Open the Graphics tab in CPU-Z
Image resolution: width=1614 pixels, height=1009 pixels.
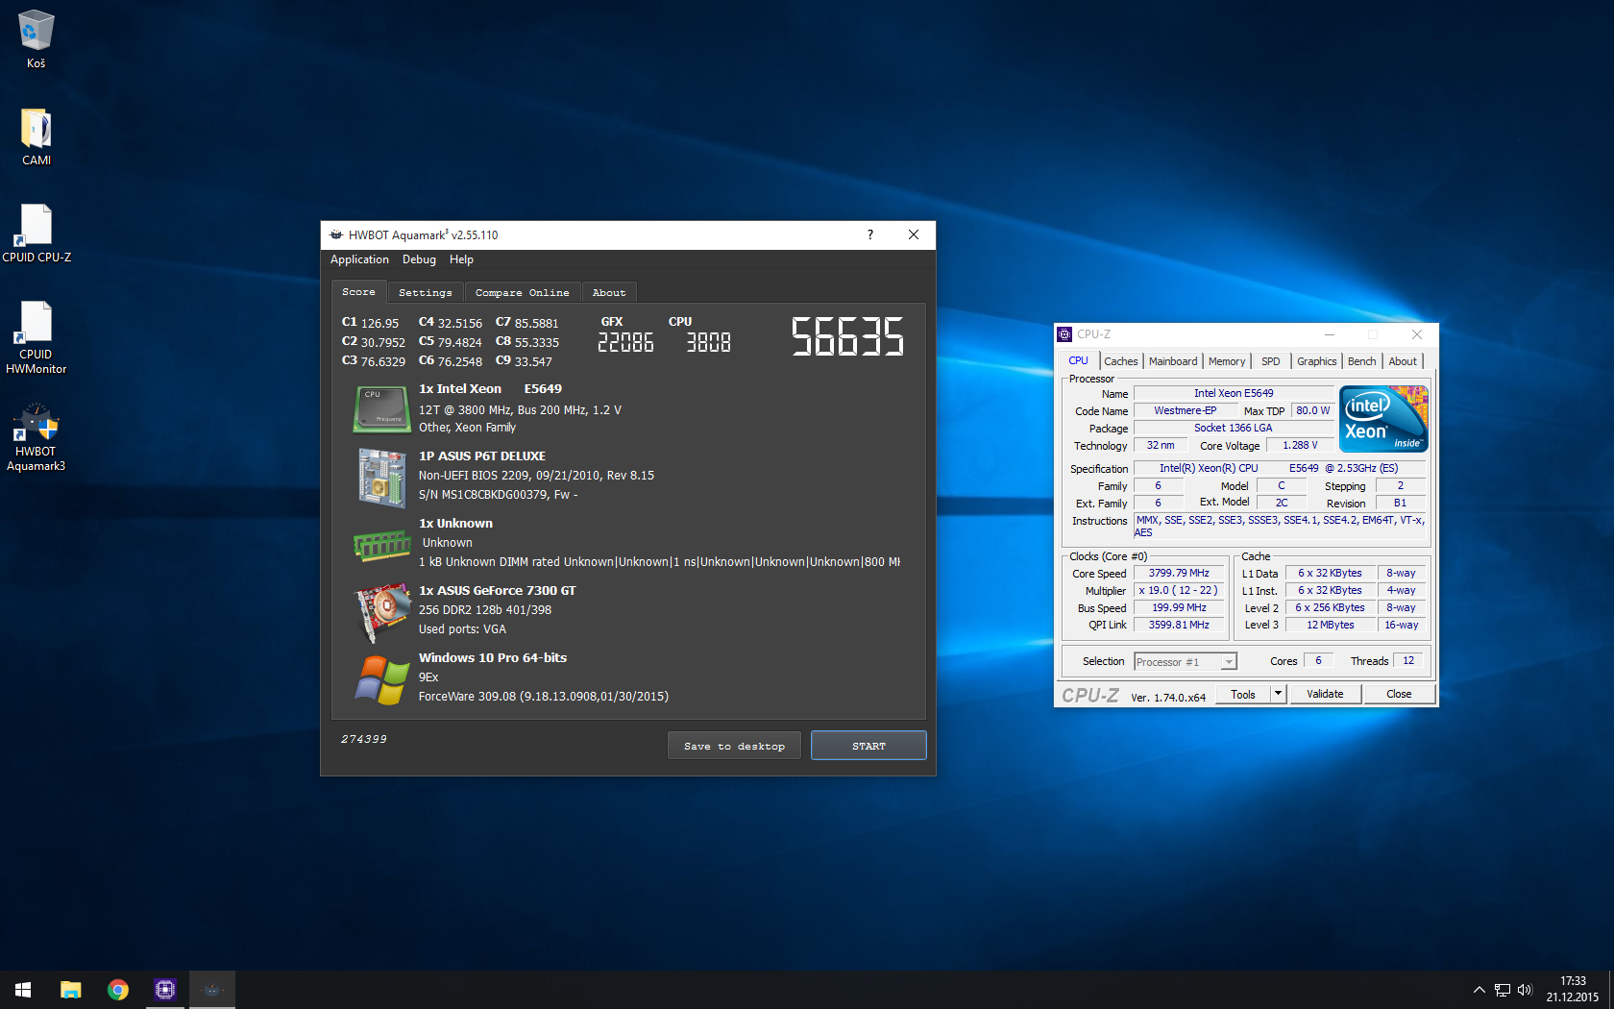tap(1316, 361)
